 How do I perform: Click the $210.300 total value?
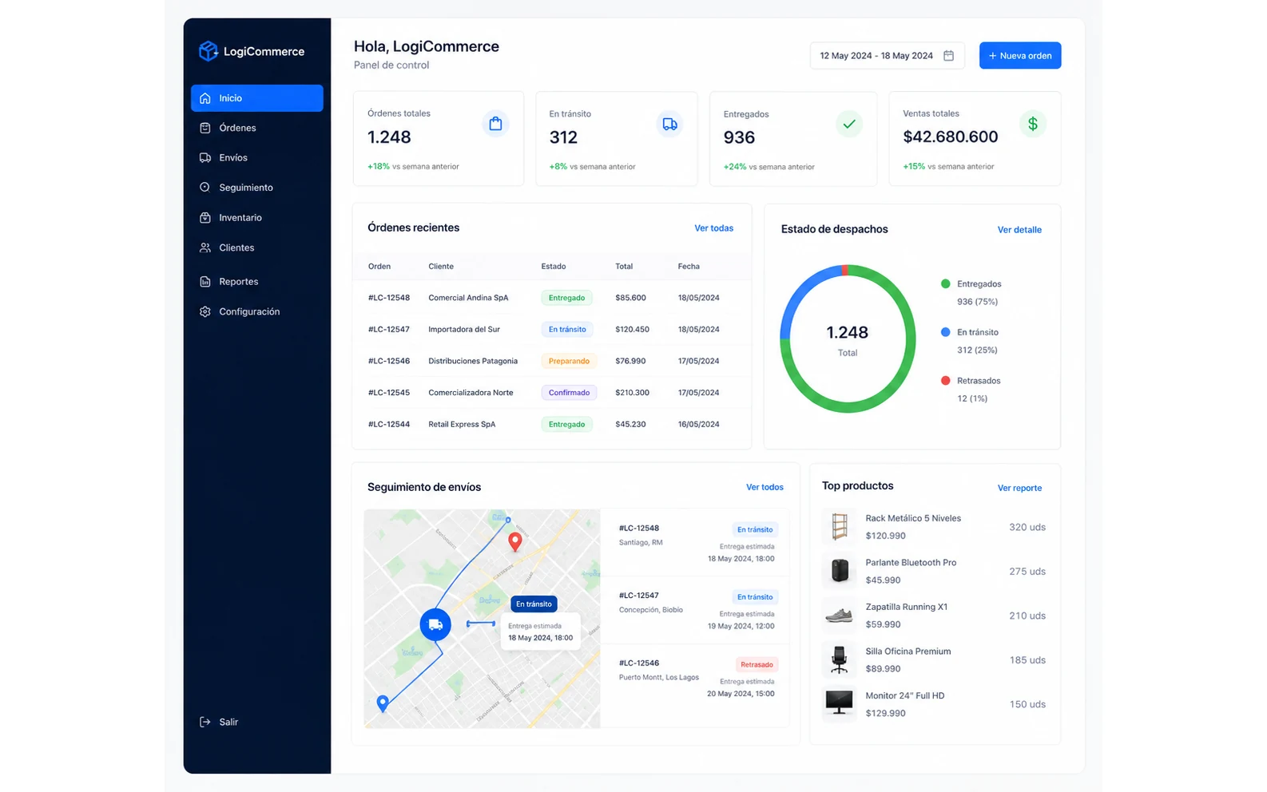pyautogui.click(x=632, y=393)
